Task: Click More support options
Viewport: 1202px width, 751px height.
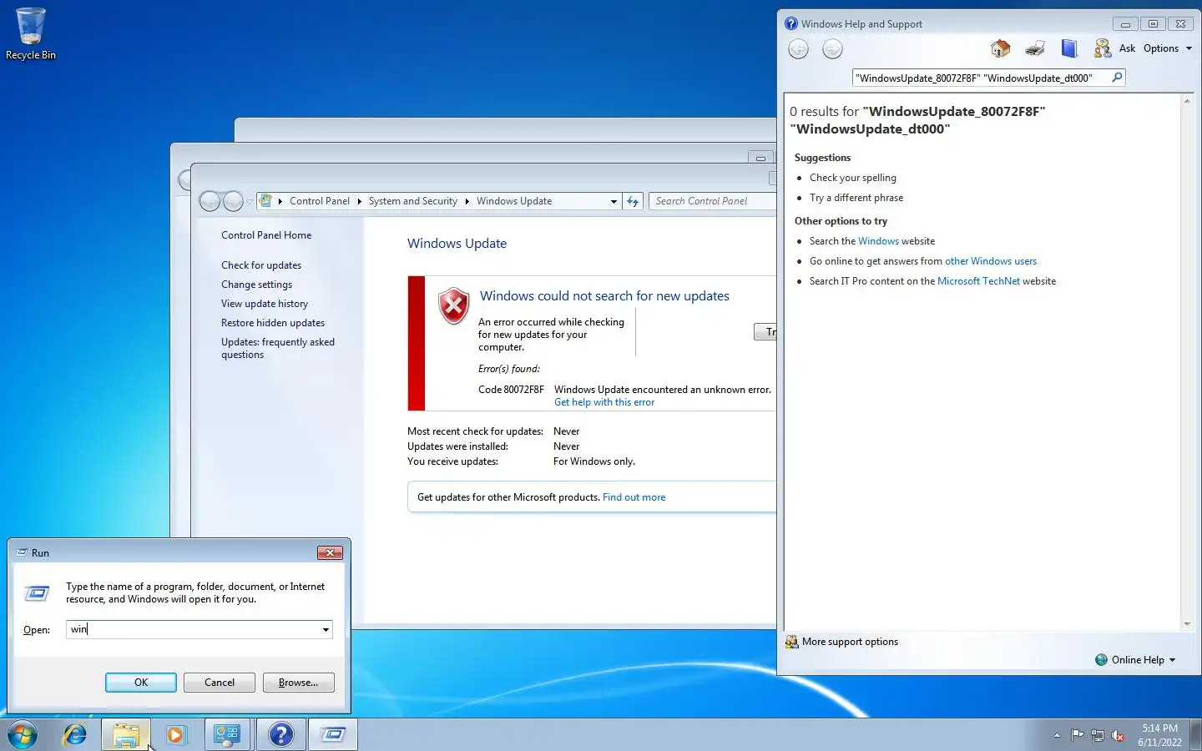Action: point(842,642)
